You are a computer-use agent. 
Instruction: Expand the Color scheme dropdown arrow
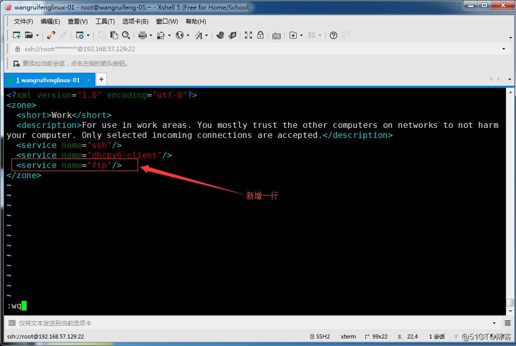[169, 35]
